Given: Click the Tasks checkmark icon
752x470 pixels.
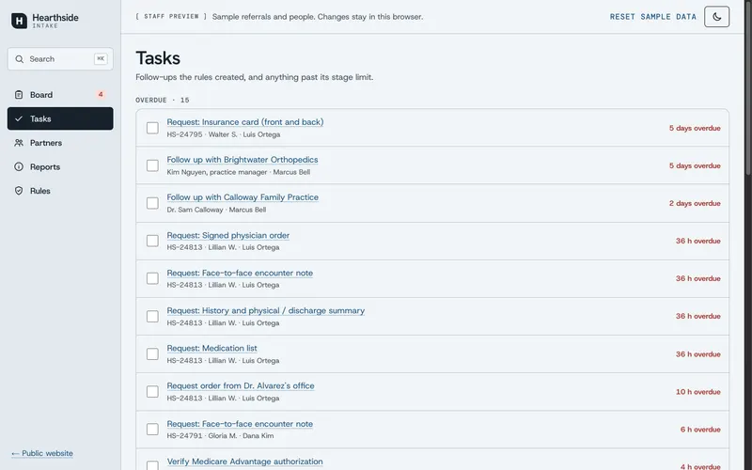Looking at the screenshot, I should [19, 118].
